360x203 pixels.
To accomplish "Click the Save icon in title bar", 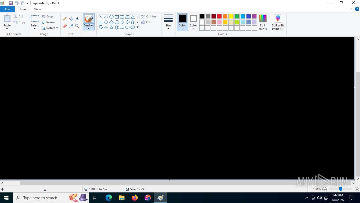I will tap(11, 3).
